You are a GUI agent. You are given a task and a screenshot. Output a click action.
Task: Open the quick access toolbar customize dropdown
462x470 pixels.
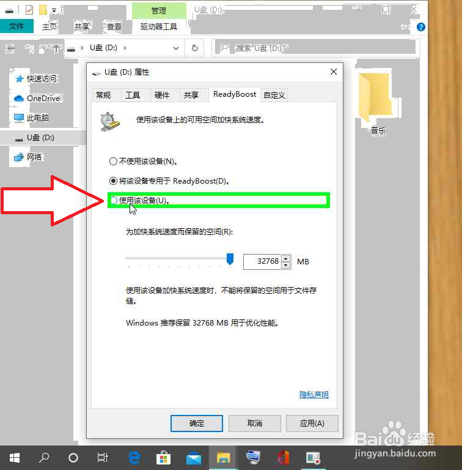click(54, 11)
